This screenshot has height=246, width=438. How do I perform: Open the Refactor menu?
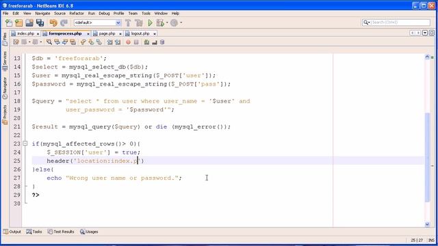(x=77, y=14)
